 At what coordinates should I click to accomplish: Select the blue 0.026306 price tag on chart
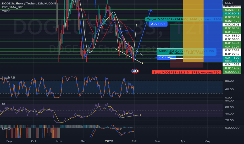158,24
